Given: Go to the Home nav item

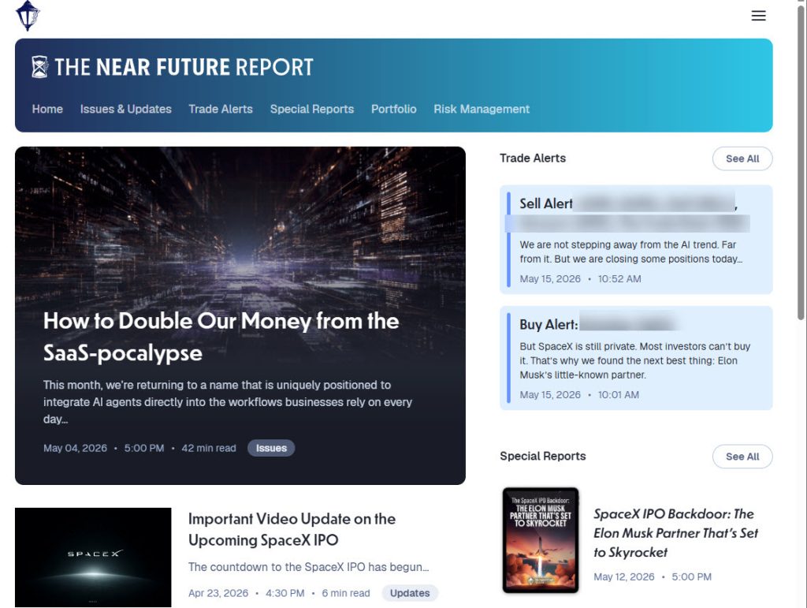Looking at the screenshot, I should [47, 109].
